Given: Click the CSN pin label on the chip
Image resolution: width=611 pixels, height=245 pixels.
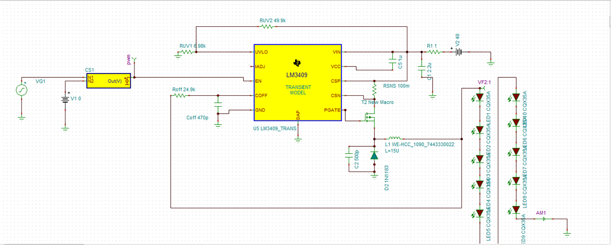Looking at the screenshot, I should coord(335,95).
